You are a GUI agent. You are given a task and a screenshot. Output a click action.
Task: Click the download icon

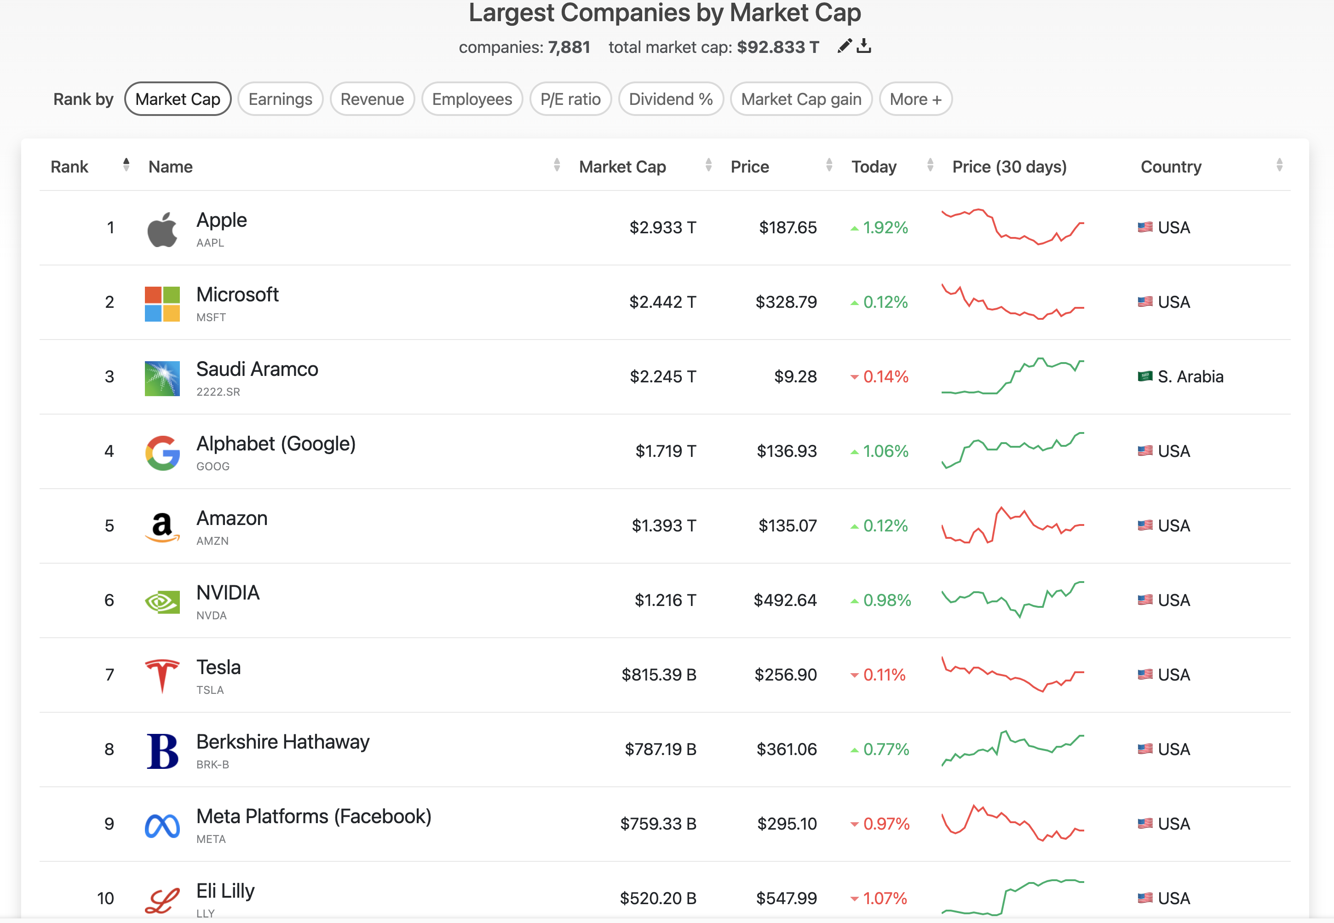(x=864, y=46)
